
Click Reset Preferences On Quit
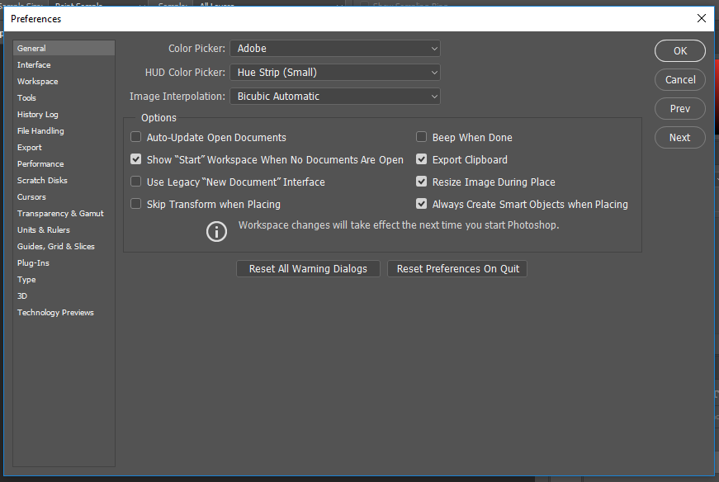pos(457,269)
